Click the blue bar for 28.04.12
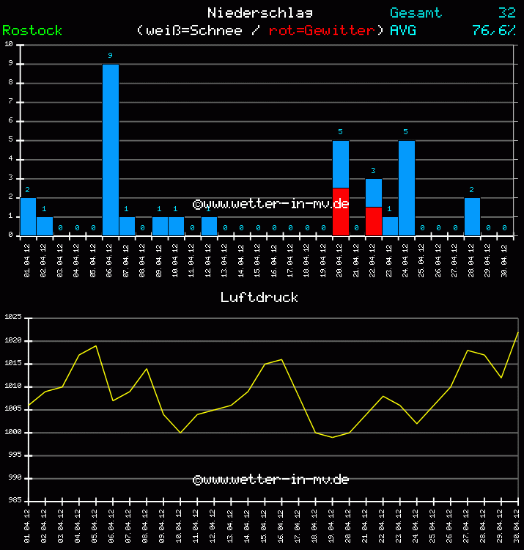The height and width of the screenshot is (550, 524). click(x=472, y=216)
